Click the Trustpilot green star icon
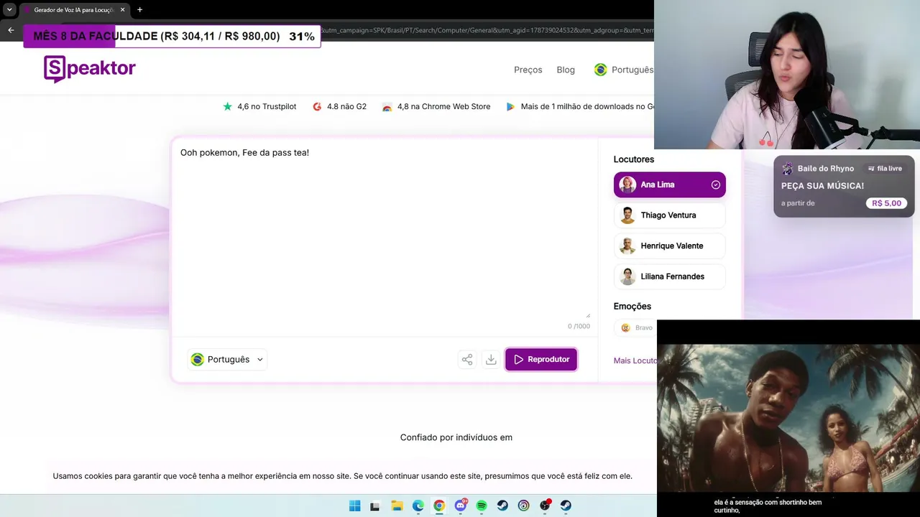The image size is (920, 517). click(228, 106)
